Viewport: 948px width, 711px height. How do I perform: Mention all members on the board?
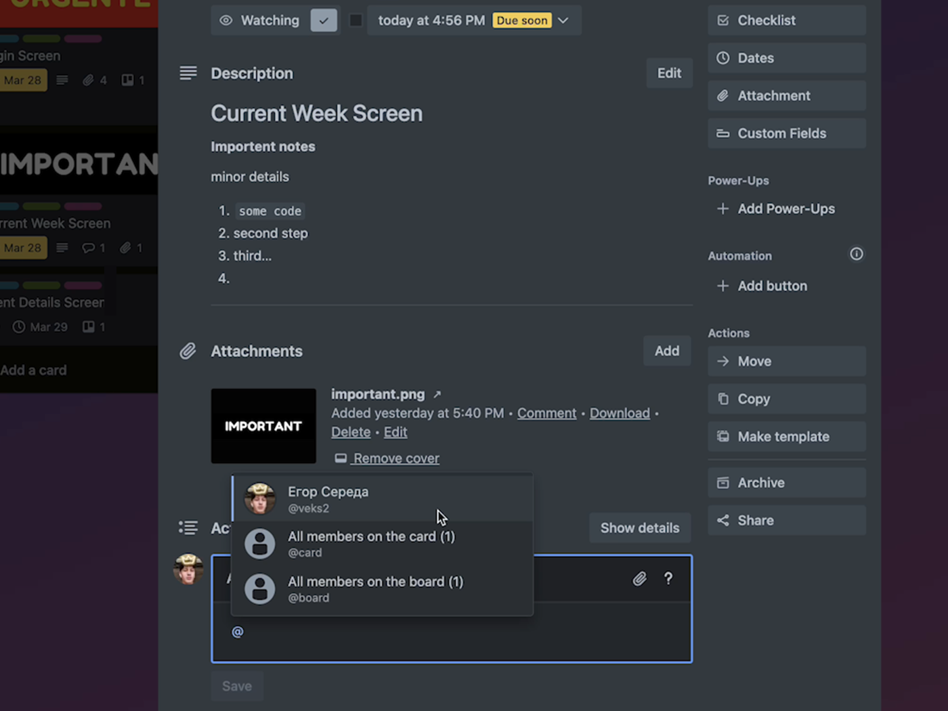383,589
